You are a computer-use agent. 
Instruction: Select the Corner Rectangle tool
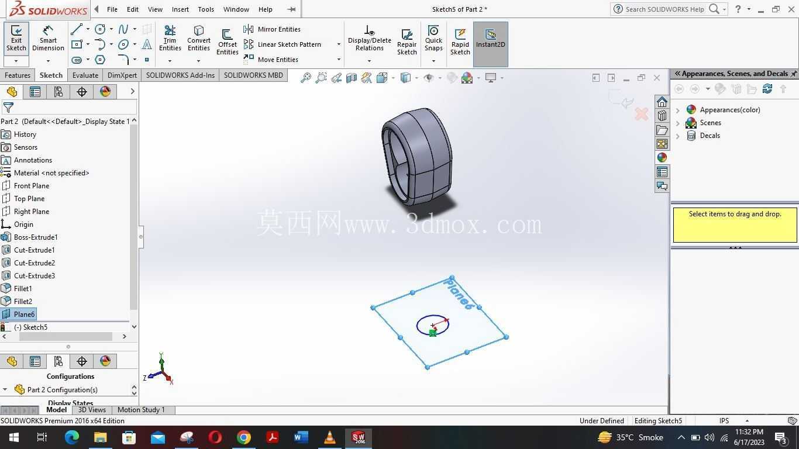76,44
